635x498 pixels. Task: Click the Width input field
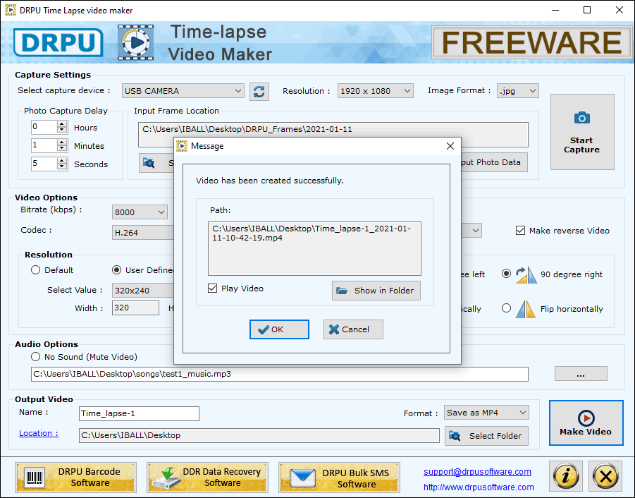(x=135, y=308)
